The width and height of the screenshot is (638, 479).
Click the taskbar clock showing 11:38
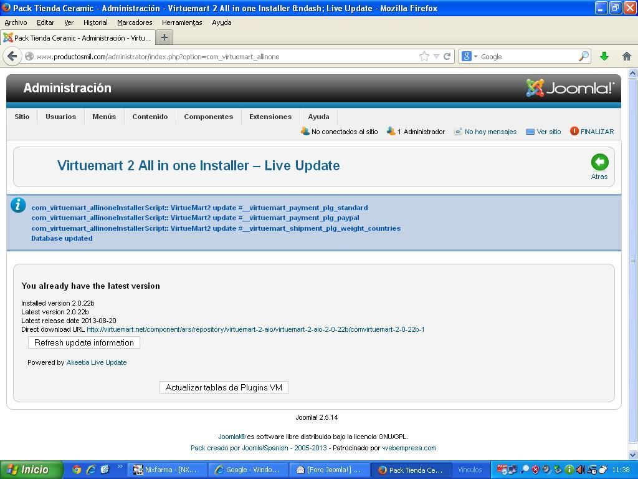tap(621, 470)
